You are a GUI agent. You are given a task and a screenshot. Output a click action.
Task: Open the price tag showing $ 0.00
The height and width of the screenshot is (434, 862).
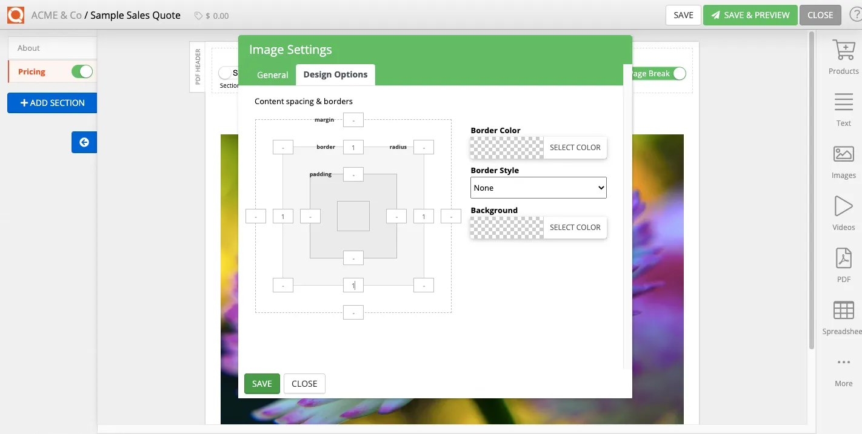pos(211,15)
